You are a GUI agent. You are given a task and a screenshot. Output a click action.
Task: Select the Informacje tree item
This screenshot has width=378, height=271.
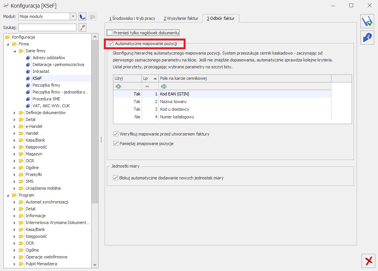pyautogui.click(x=36, y=216)
